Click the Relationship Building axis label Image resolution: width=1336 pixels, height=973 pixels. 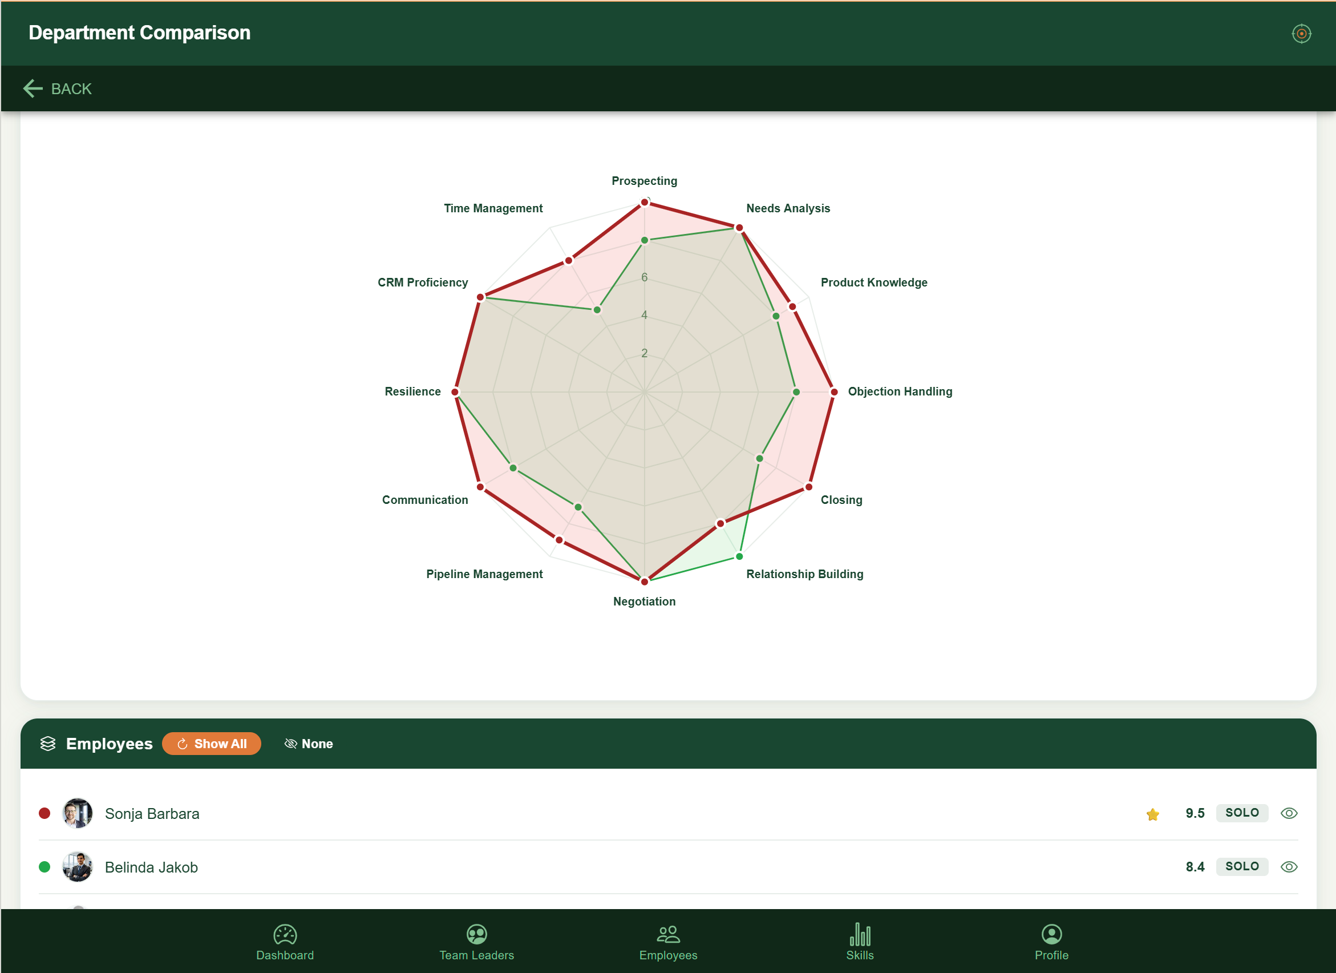(804, 574)
